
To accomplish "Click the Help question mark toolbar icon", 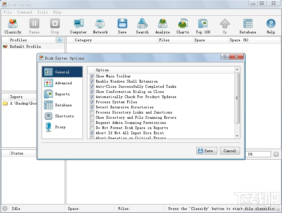I will pos(271,23).
